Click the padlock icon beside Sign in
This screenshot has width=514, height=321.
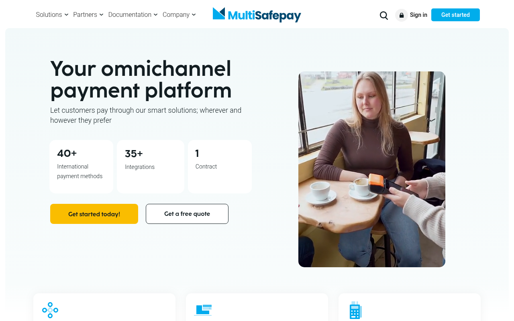coord(402,15)
